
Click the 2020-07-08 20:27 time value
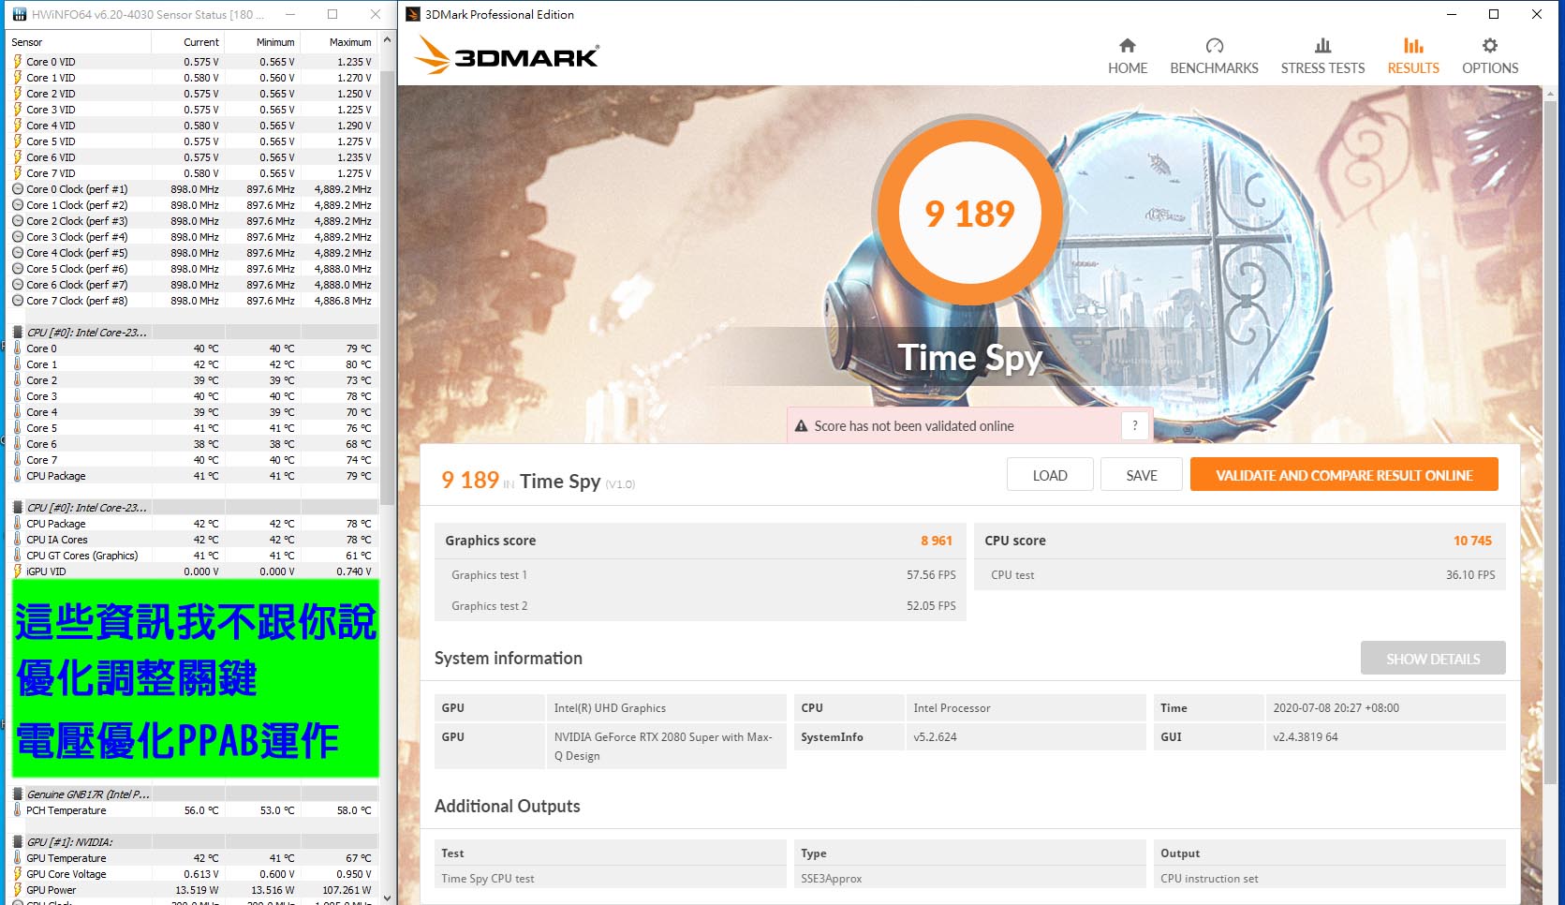[x=1336, y=708]
